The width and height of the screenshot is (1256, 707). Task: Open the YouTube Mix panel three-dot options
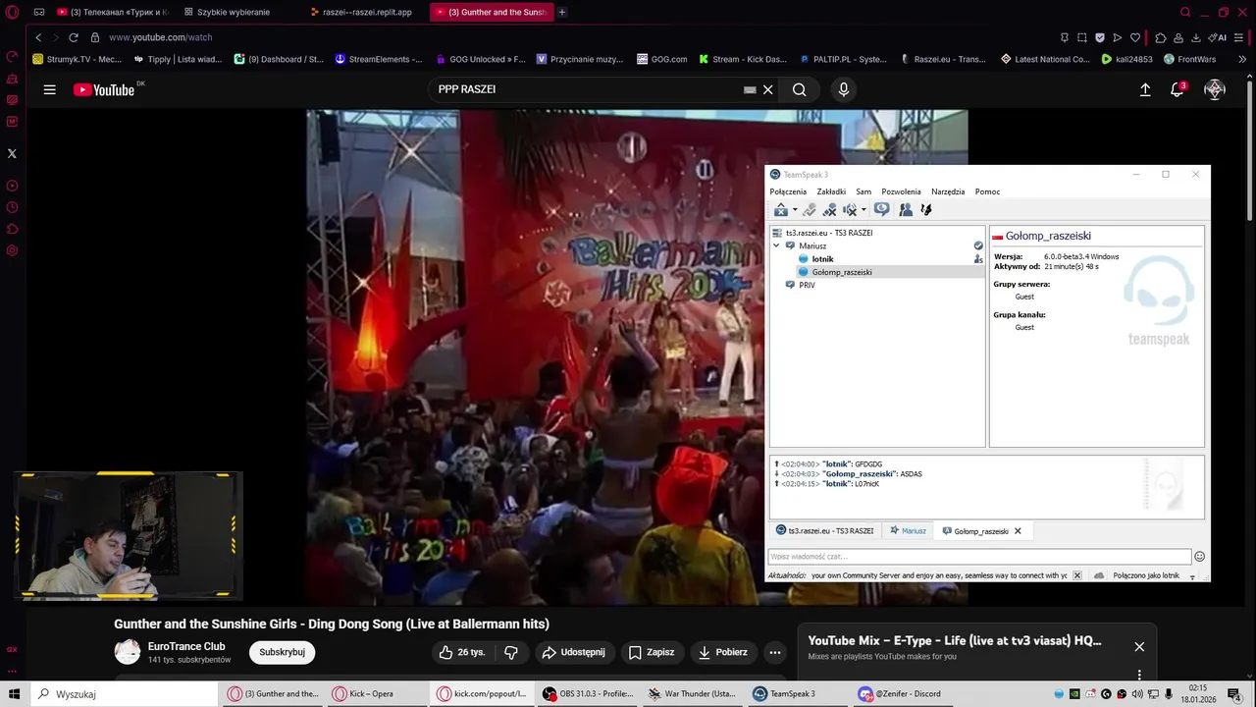[x=1139, y=675]
